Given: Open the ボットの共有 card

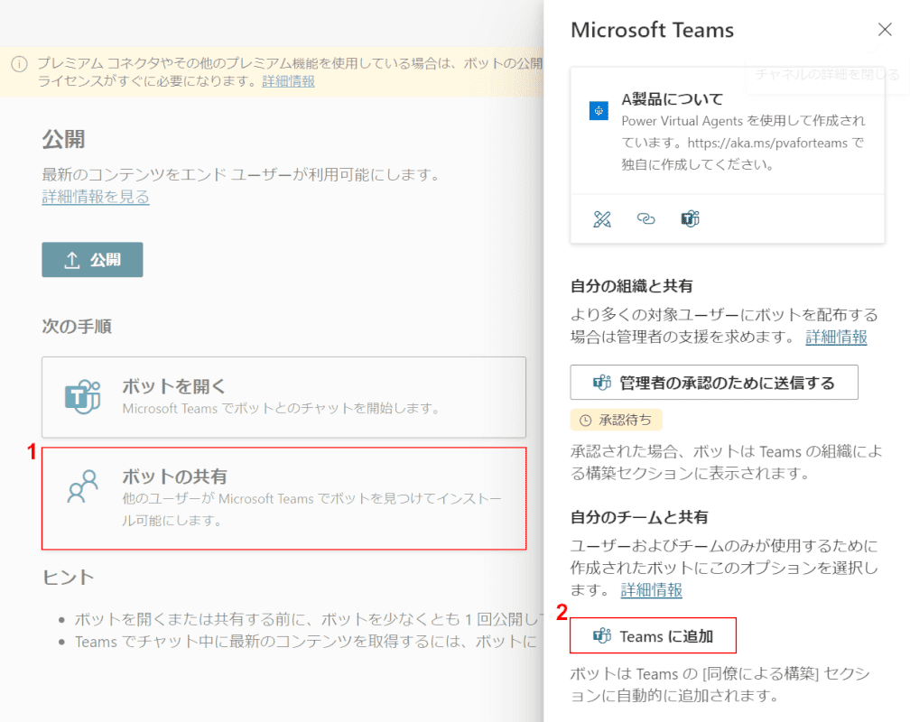Looking at the screenshot, I should 283,498.
